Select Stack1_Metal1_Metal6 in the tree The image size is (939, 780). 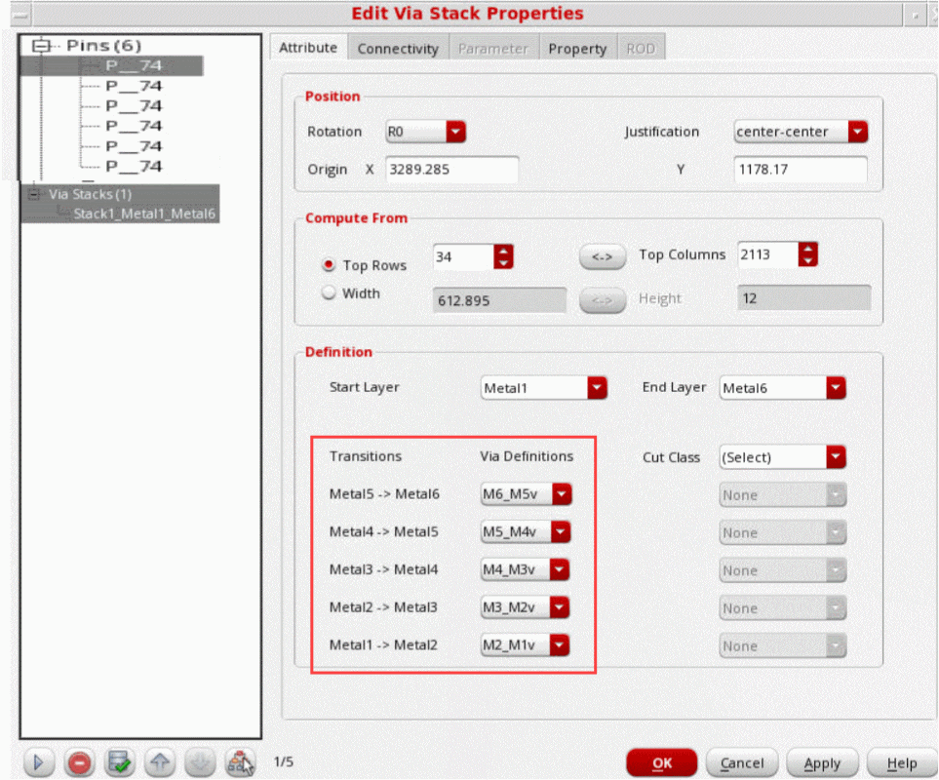[144, 213]
